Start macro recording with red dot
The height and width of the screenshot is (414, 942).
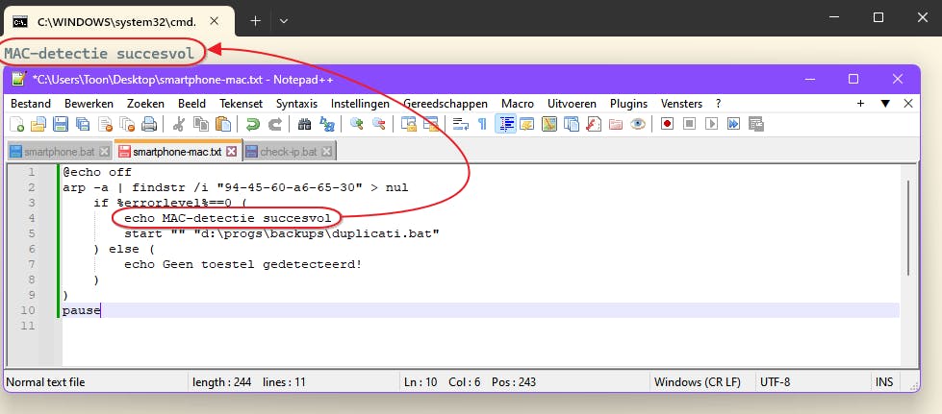pos(667,124)
